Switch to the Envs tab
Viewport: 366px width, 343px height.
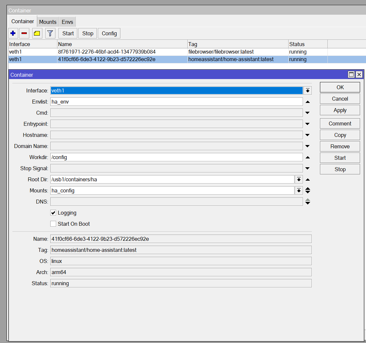(x=68, y=22)
